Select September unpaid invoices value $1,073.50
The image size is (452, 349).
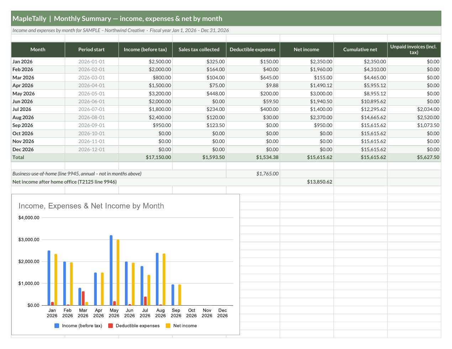click(414, 125)
